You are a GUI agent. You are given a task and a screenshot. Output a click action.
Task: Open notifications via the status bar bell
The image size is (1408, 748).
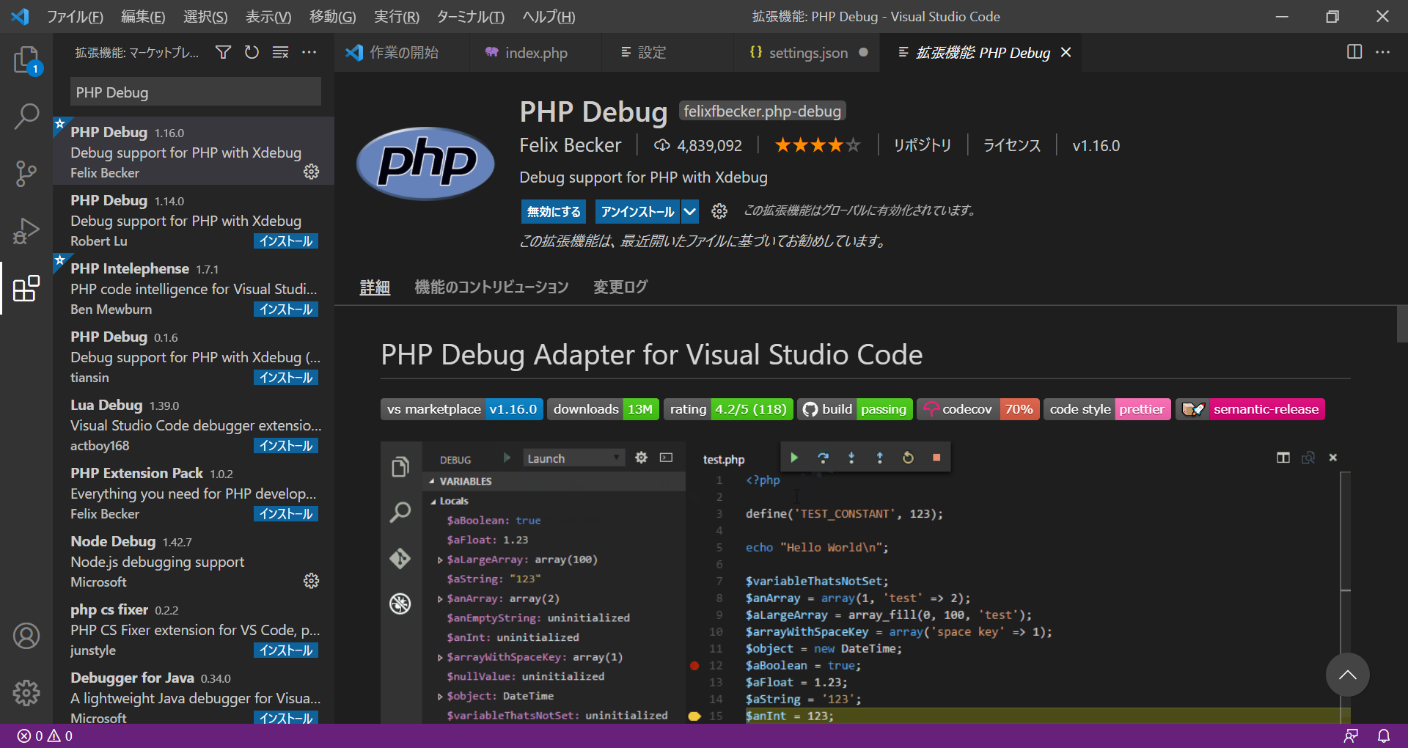click(1383, 736)
